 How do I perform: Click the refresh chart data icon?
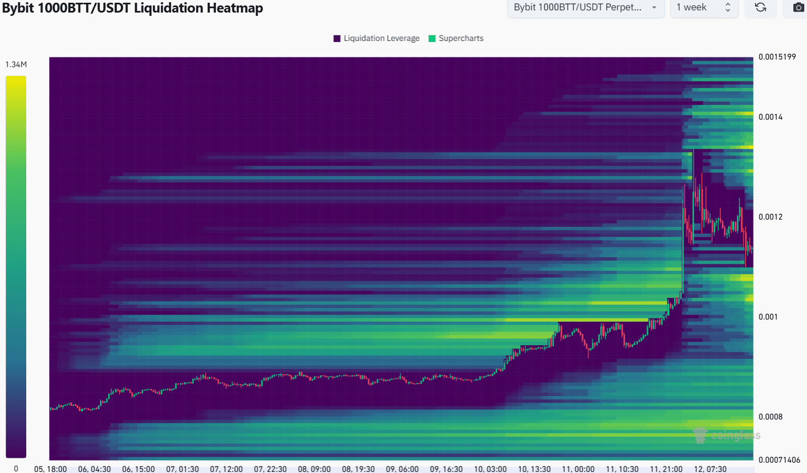click(x=760, y=8)
